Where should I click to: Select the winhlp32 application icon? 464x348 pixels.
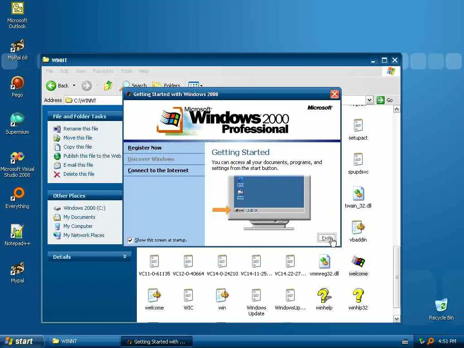[x=358, y=300]
